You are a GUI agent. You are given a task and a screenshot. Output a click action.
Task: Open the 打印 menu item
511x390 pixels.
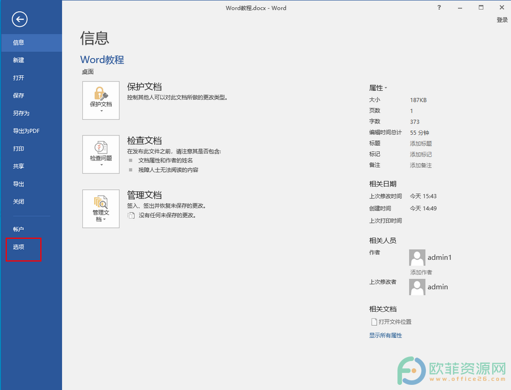pyautogui.click(x=31, y=148)
